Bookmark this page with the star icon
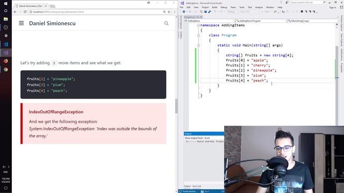This screenshot has height=193, width=344. pos(169,12)
